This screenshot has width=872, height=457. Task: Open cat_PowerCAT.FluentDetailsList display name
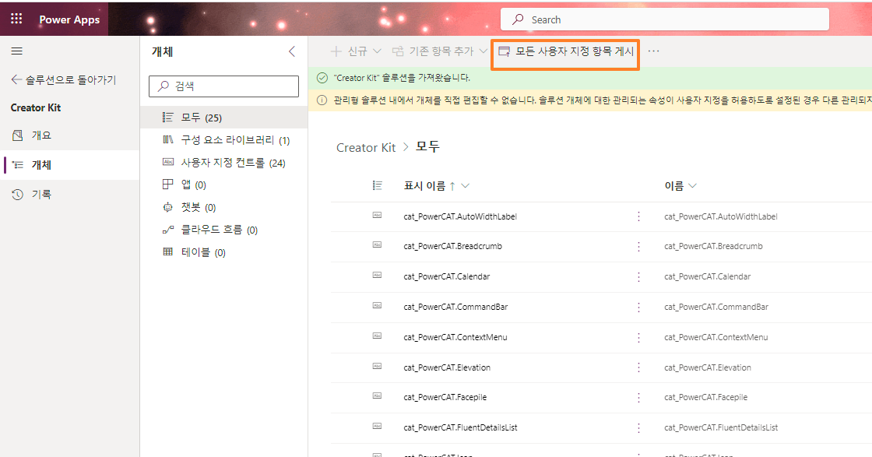pos(460,427)
